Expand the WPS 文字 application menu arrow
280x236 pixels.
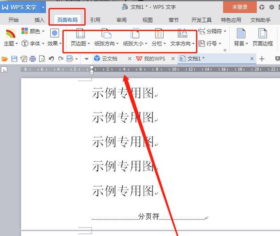click(x=43, y=7)
